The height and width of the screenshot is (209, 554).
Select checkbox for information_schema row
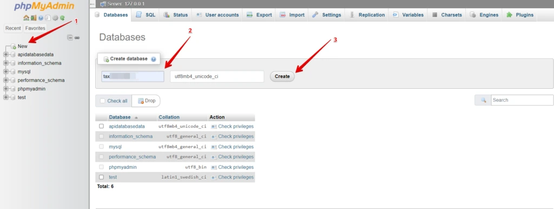click(x=101, y=136)
